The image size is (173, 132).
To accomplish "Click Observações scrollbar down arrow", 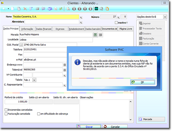I will pyautogui.click(x=130, y=119).
